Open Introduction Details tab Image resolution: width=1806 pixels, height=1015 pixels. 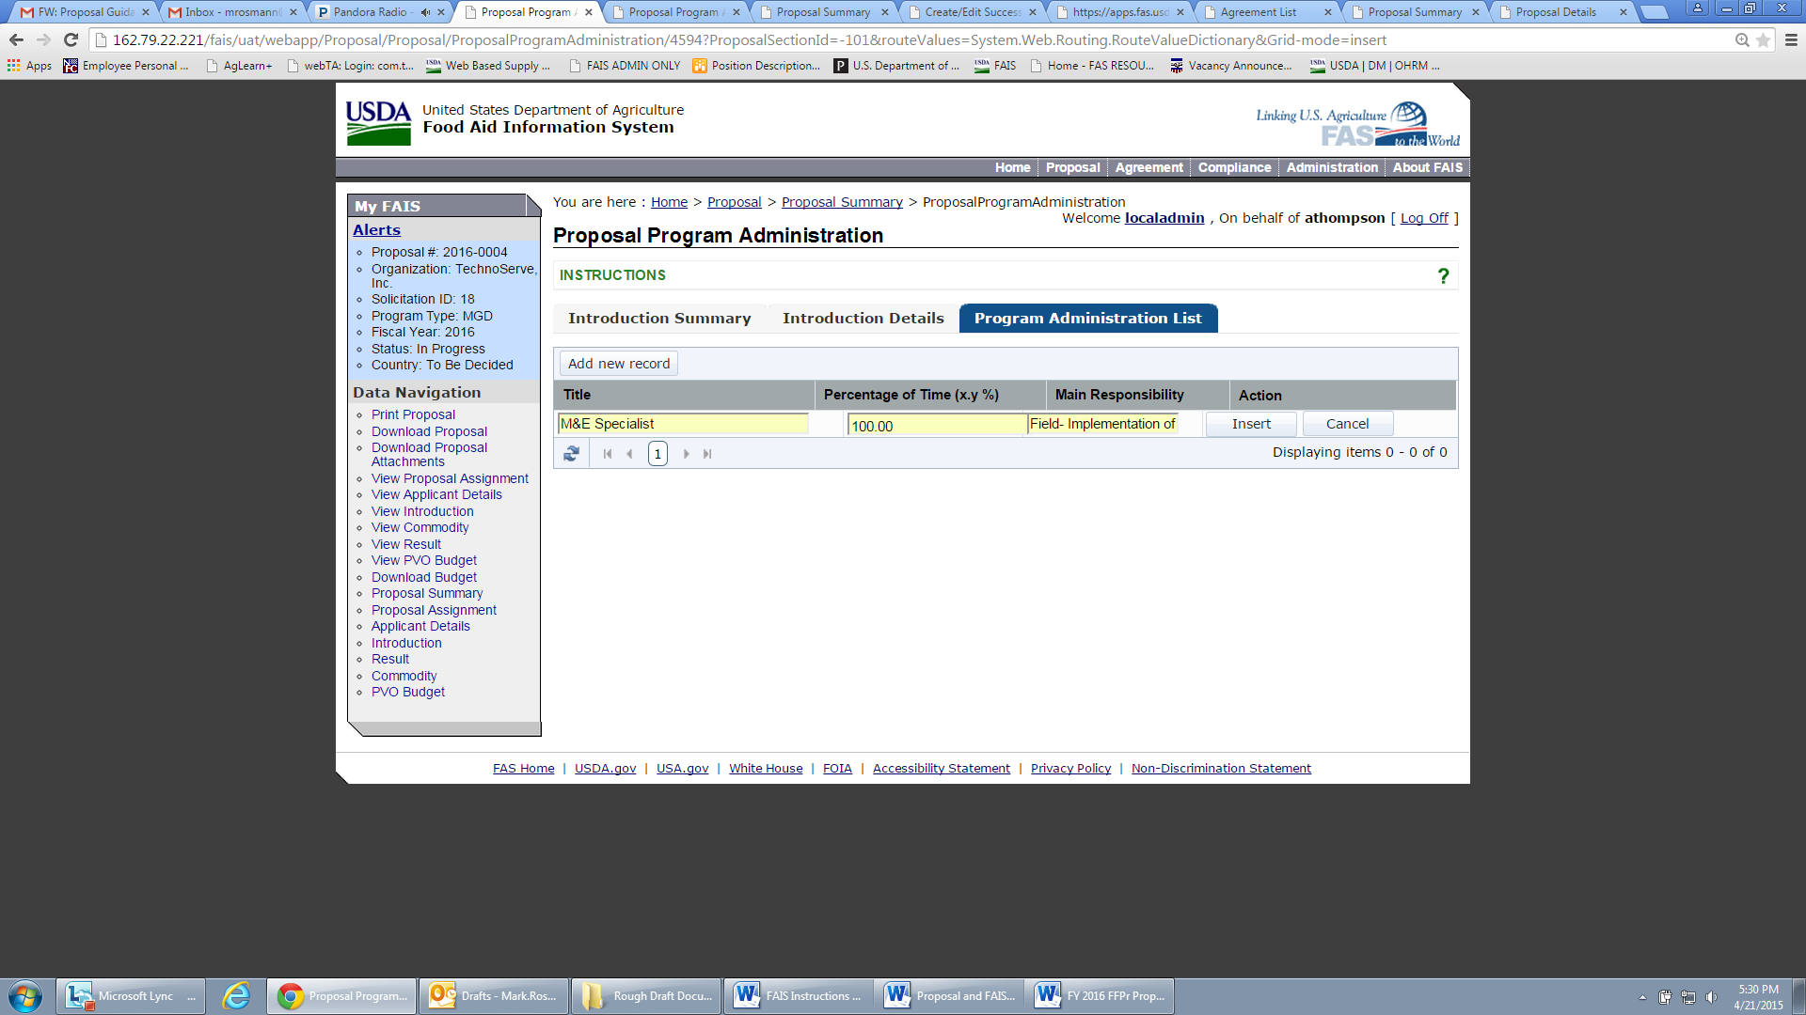pos(863,318)
